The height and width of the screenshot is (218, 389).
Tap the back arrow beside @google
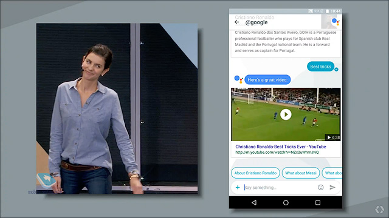tap(236, 22)
